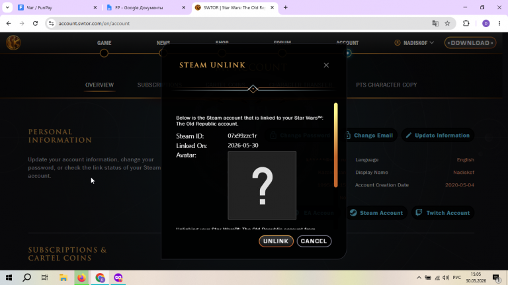Switch to the FP Google Docs tab

coord(146,7)
